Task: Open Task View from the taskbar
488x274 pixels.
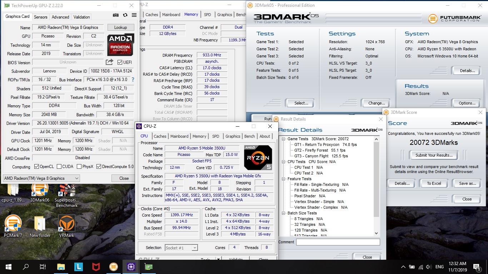Action: [43, 267]
